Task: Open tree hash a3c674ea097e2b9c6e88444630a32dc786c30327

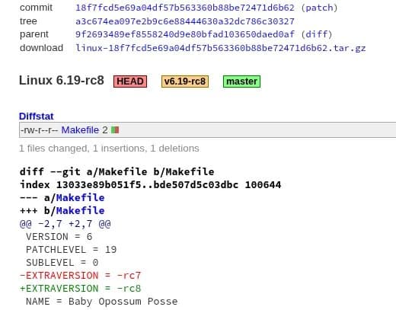Action: pos(185,21)
